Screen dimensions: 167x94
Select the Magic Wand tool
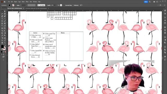point(2,14)
